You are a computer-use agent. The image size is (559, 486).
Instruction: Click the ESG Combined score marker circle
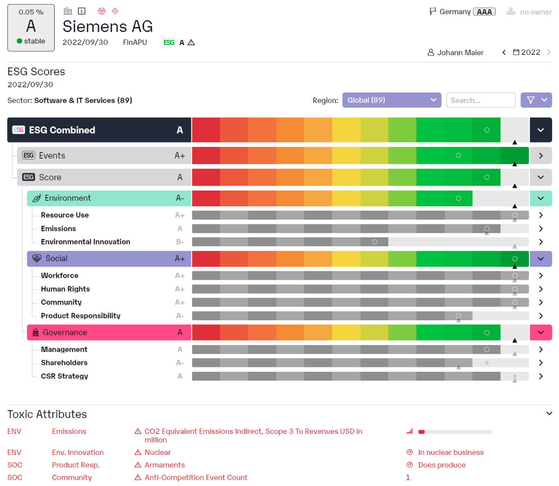[x=487, y=130]
